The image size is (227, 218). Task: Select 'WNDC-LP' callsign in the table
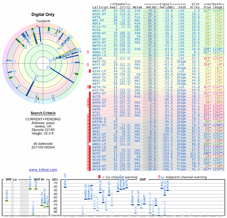pos(99,144)
